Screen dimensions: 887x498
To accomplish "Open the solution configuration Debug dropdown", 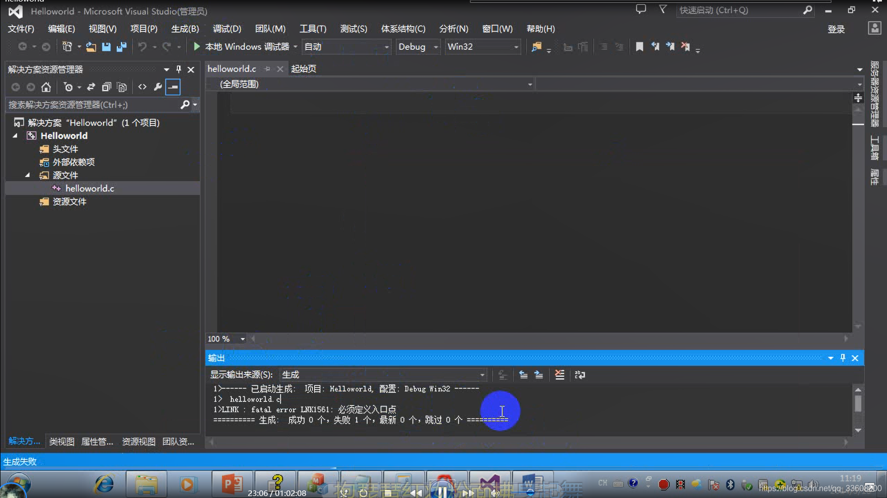I will (x=418, y=47).
